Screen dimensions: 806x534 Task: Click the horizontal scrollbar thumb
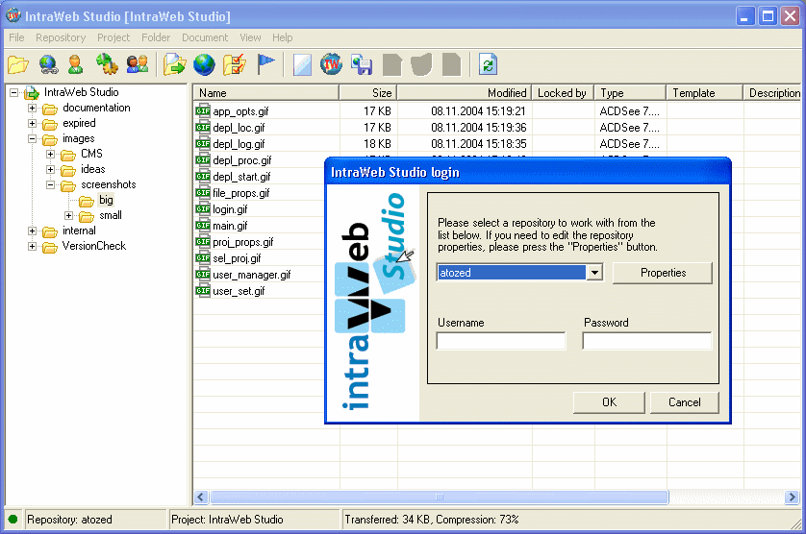(x=440, y=498)
